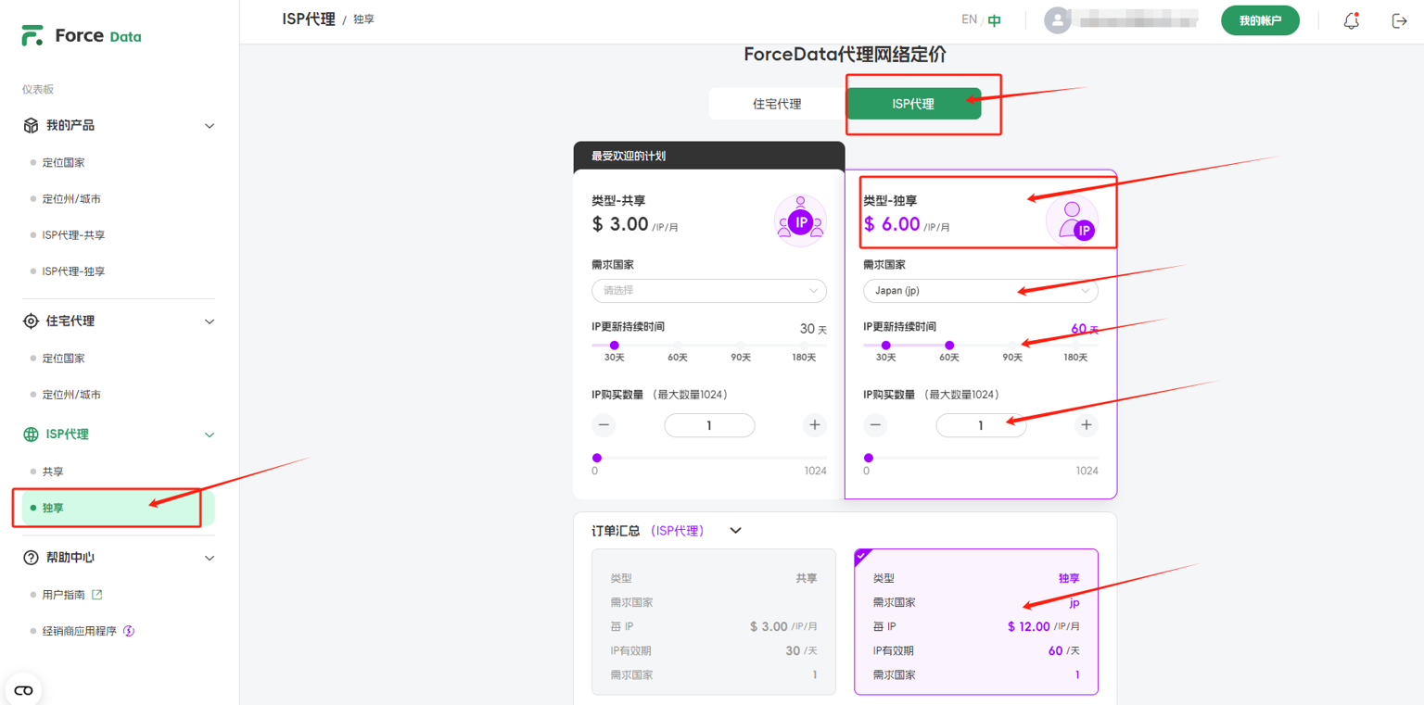Click the exclusive IP quantity slider handle
Image resolution: width=1424 pixels, height=705 pixels.
[869, 458]
